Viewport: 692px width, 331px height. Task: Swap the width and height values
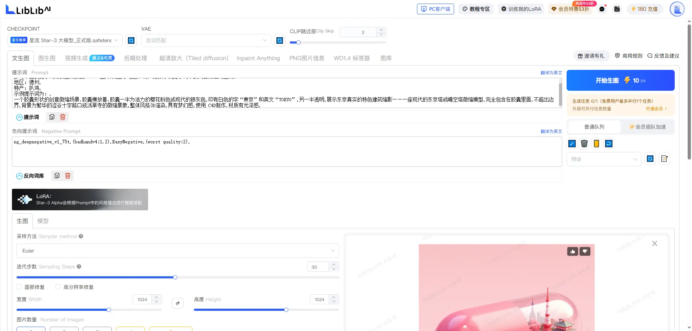[178, 303]
